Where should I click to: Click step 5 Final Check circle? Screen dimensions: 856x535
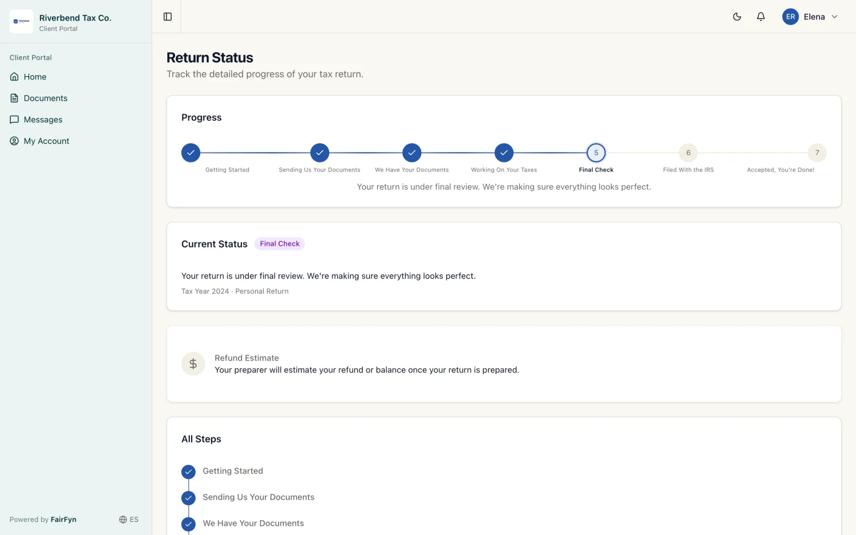[596, 153]
